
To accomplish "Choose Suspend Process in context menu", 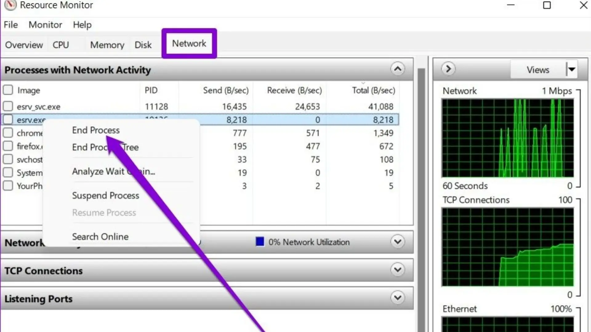I will tap(105, 196).
